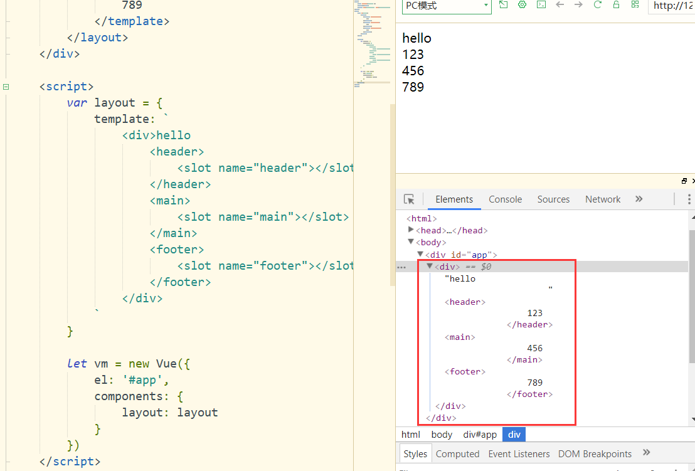Select the <html> node in DOM tree

click(x=422, y=218)
